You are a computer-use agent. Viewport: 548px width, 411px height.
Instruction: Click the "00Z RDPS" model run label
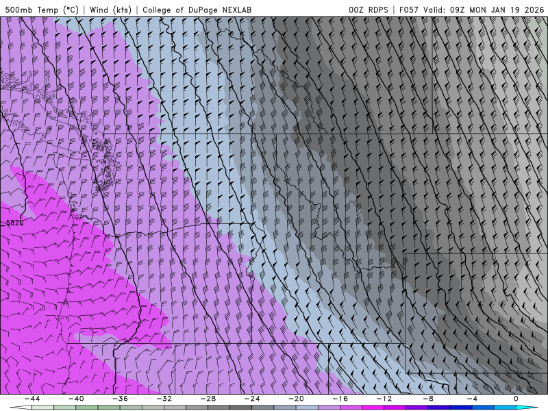(x=369, y=10)
